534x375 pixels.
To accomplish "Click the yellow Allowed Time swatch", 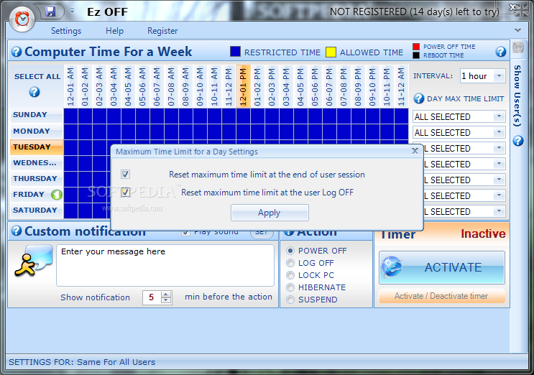I will 331,52.
